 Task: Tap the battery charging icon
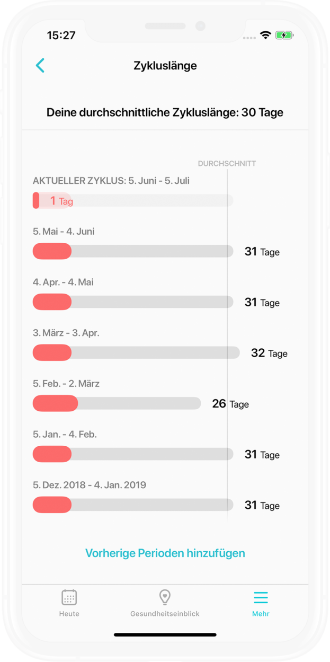(284, 36)
